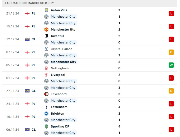Click the Brighton club crest
This screenshot has width=180, height=137.
point(46,114)
